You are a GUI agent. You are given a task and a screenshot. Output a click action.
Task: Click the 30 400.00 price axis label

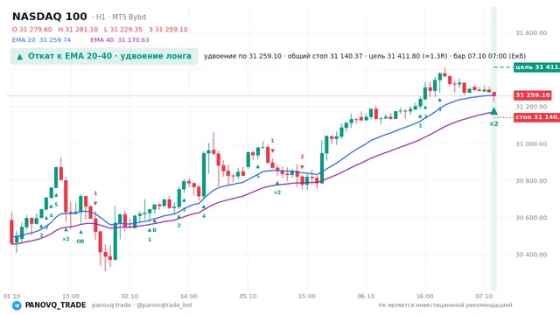531,255
